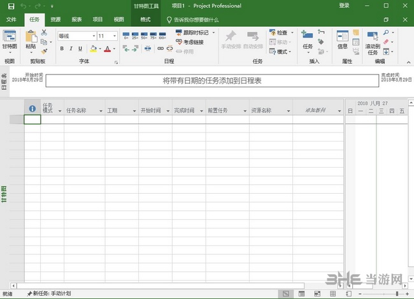Open the font size dropdown showing 11

click(115, 36)
